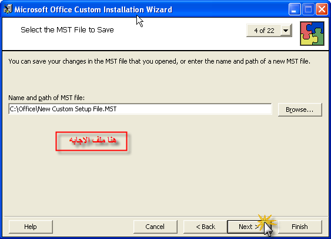Click the Finish button

(300, 227)
